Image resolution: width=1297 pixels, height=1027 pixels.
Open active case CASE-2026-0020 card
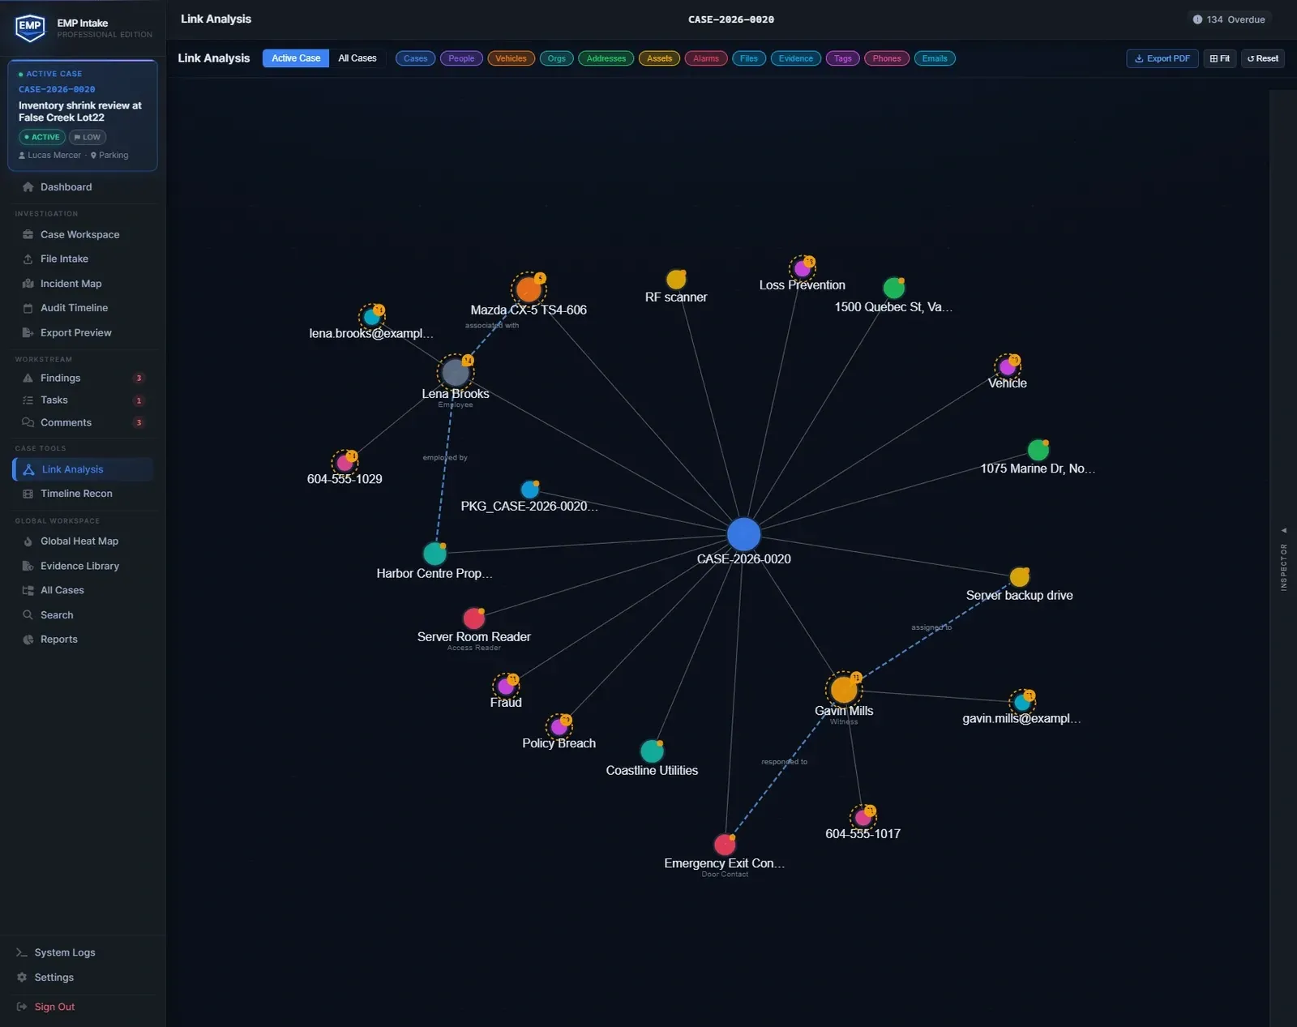(x=83, y=115)
